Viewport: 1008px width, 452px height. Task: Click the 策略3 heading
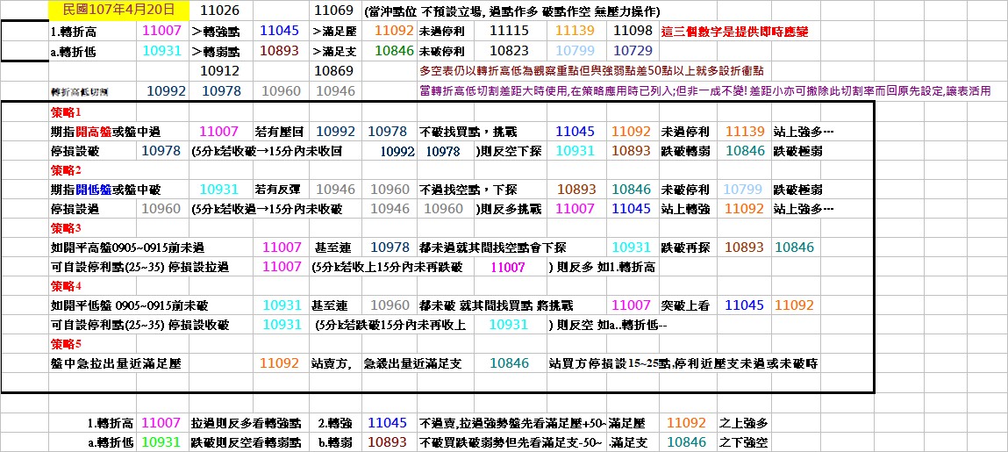click(x=66, y=228)
